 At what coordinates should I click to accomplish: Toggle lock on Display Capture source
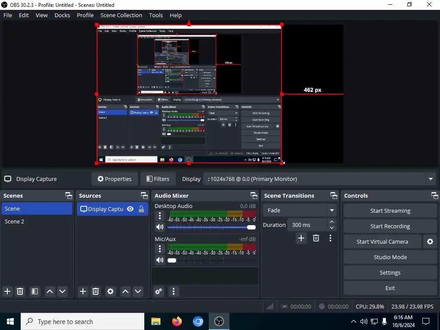coord(141,209)
